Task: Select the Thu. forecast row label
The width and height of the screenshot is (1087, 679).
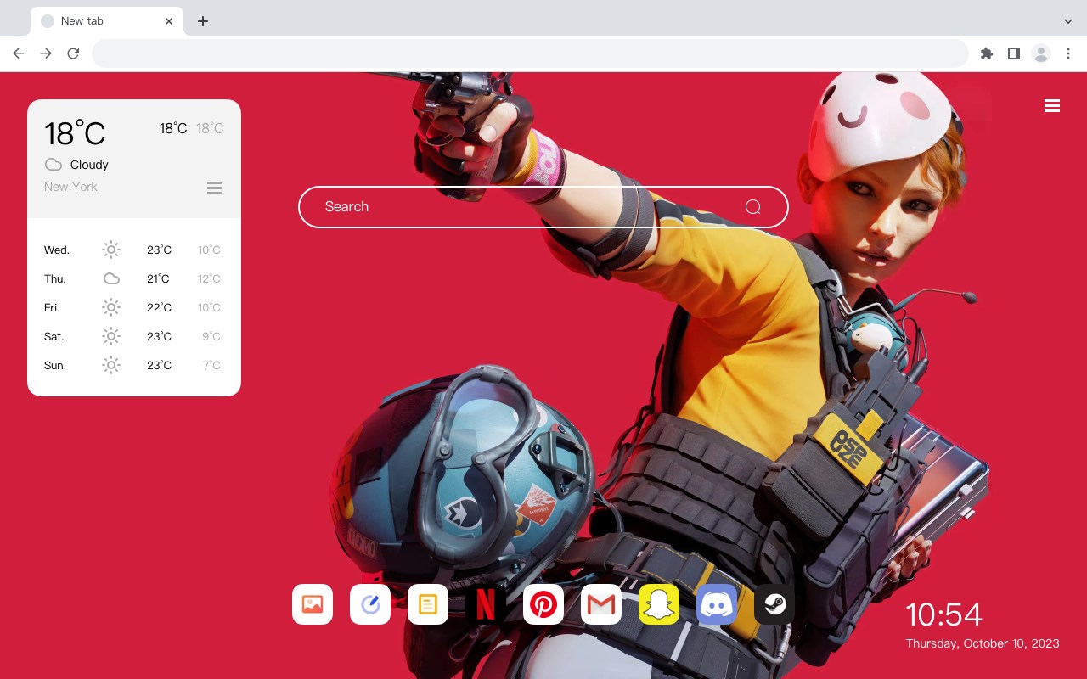Action: pyautogui.click(x=55, y=279)
